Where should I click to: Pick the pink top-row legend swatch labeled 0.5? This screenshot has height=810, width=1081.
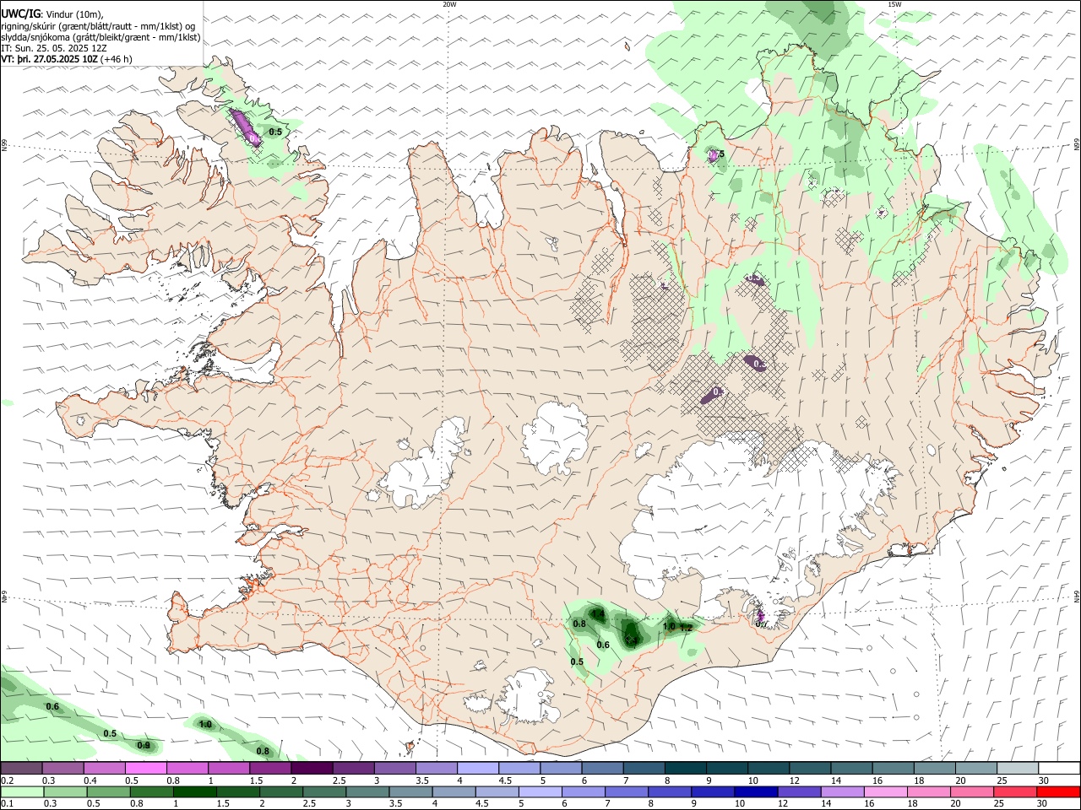point(145,769)
